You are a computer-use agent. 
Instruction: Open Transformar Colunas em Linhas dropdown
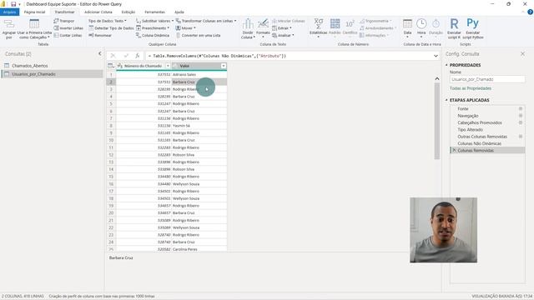[206, 21]
